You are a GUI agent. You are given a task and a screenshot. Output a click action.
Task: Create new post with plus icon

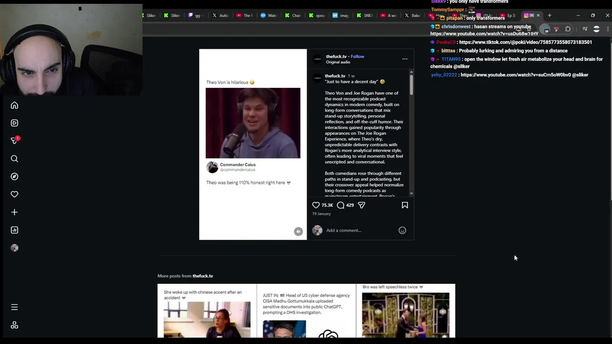[14, 212]
